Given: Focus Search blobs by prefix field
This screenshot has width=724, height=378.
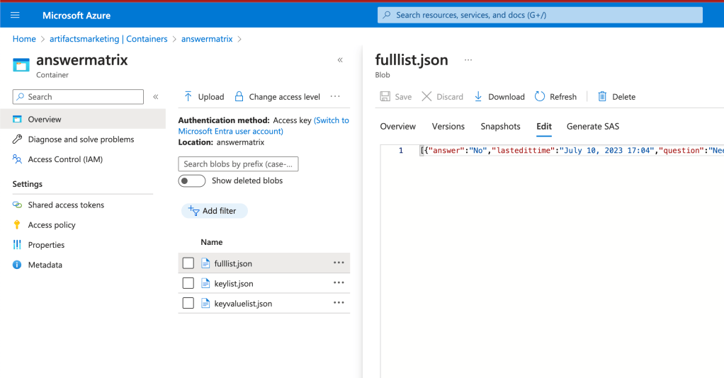Looking at the screenshot, I should (238, 164).
